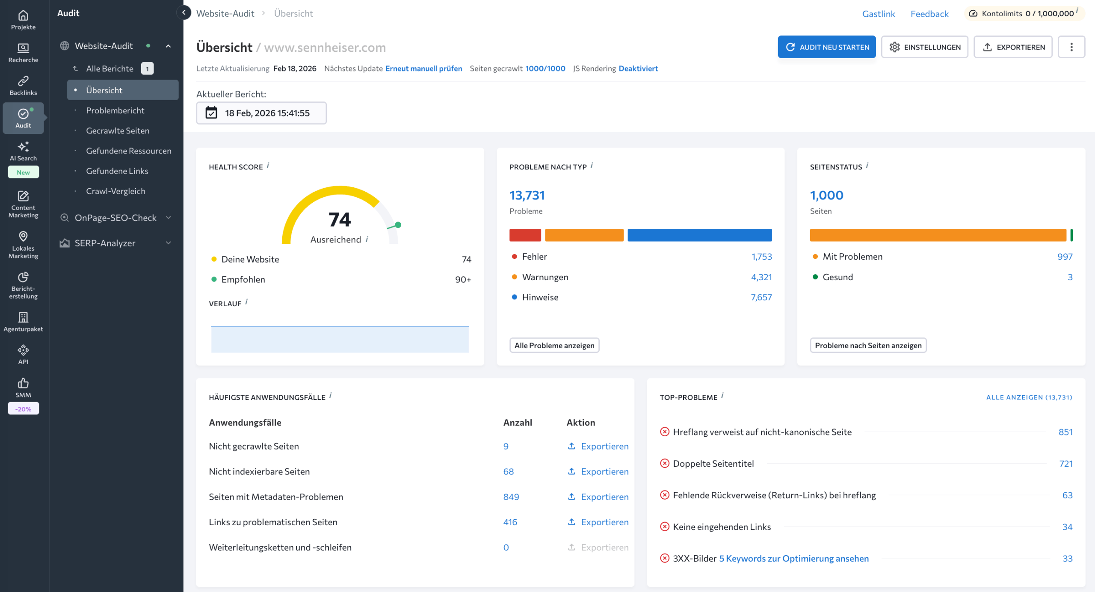Open Problembericht in the sidebar
This screenshot has width=1095, height=592.
pos(115,110)
